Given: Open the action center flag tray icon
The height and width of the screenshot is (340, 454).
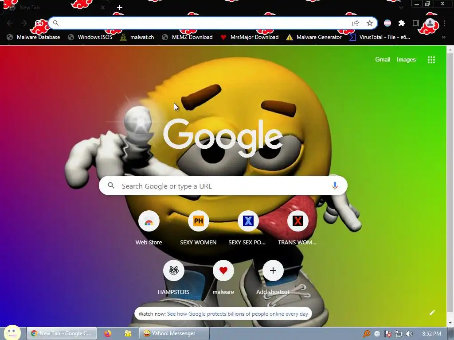Looking at the screenshot, I should [387, 334].
